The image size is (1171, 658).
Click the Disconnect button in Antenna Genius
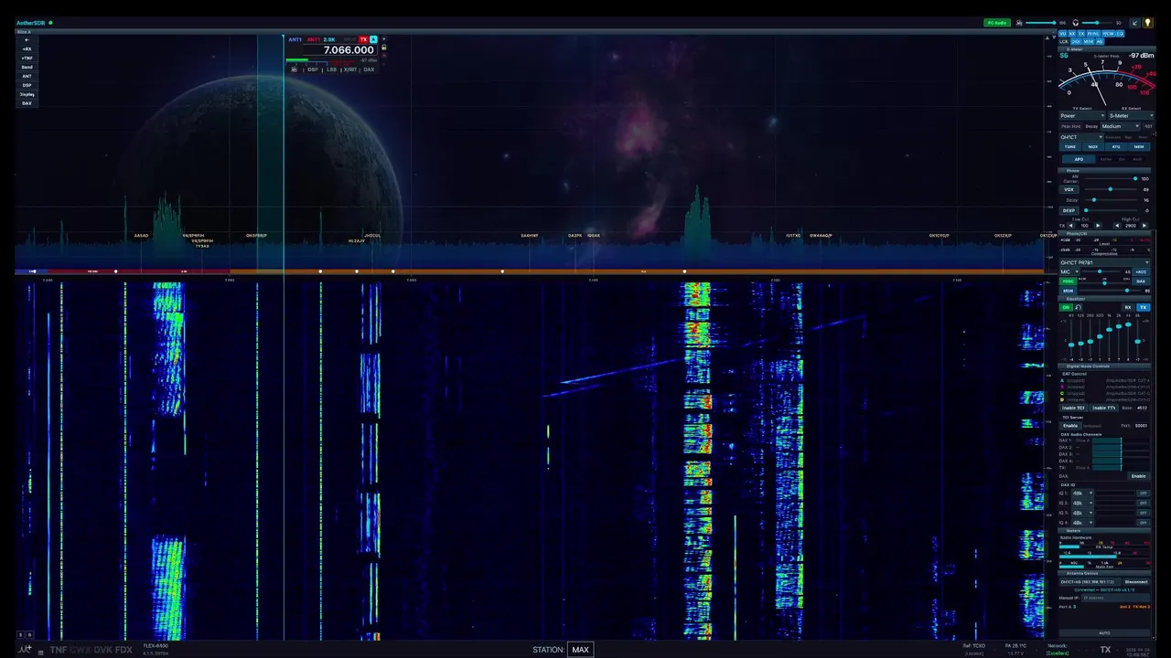coord(1136,582)
